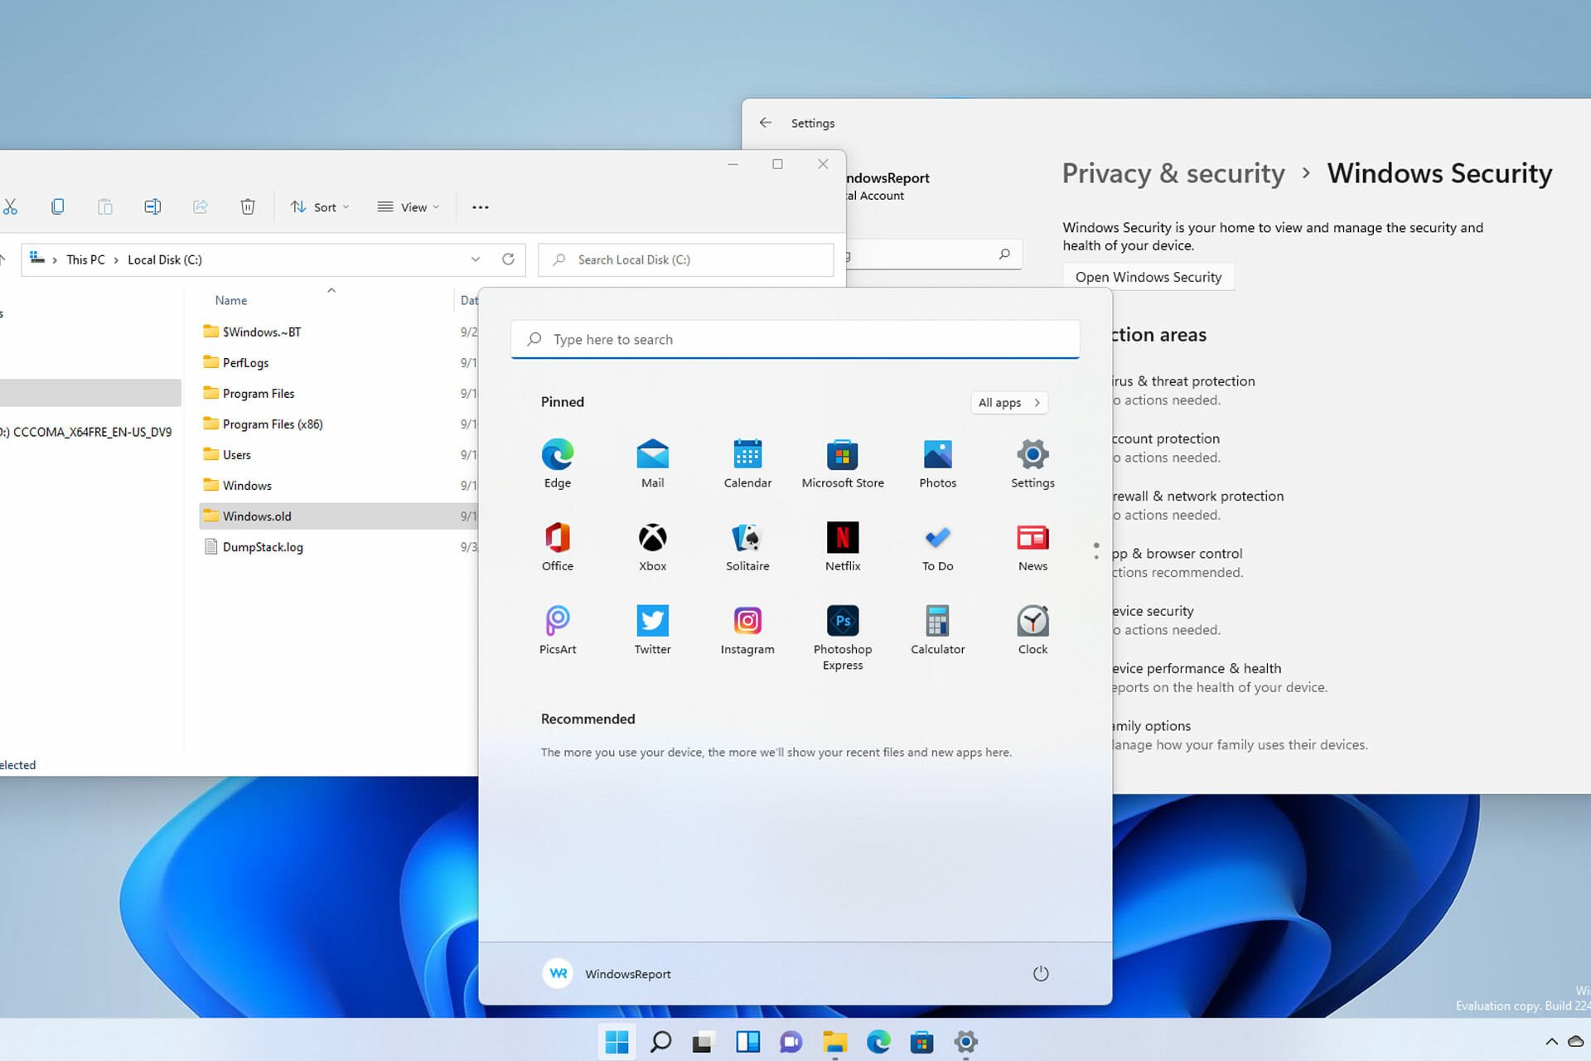
Task: Launch Photoshop Express from Start menu
Action: [x=843, y=637]
